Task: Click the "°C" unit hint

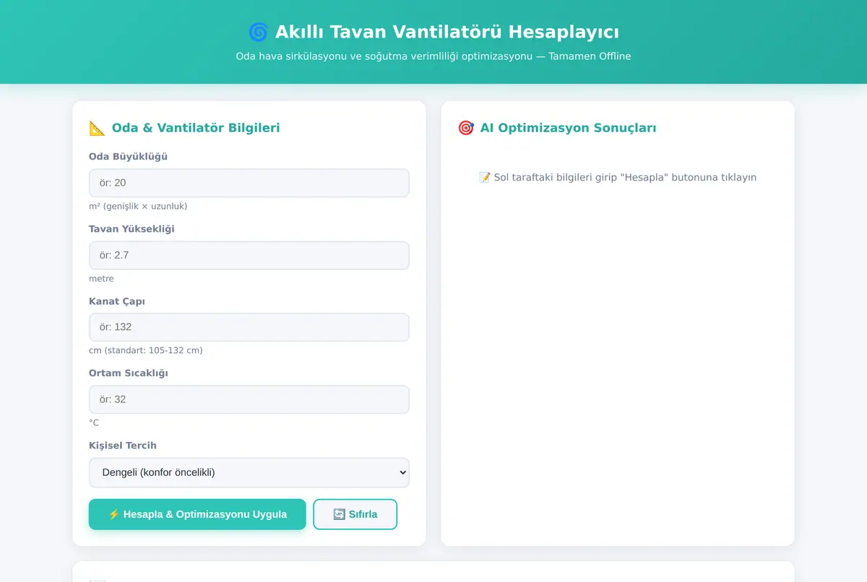Action: pos(94,422)
